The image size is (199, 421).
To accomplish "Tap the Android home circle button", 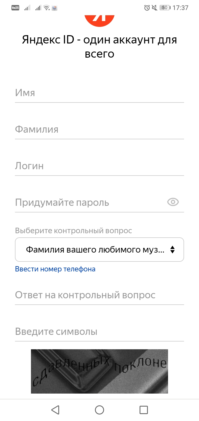I will coord(99,410).
